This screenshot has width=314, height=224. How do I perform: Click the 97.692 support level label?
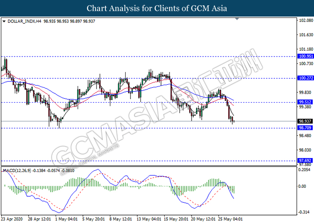(305, 160)
